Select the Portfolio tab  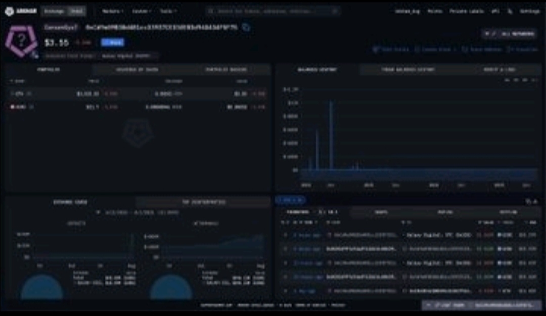pos(49,70)
